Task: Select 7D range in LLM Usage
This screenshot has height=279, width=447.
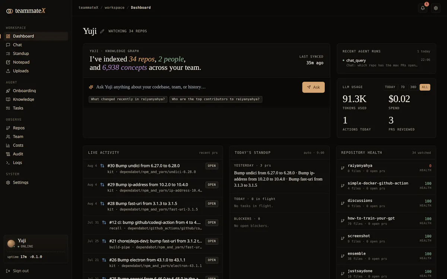Action: (x=403, y=87)
